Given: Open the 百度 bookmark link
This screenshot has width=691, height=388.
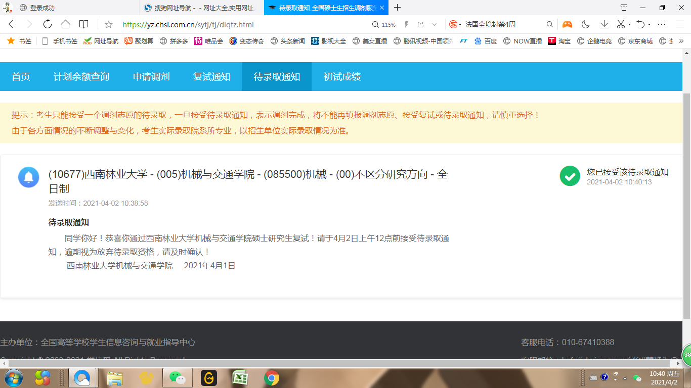Looking at the screenshot, I should click(x=486, y=41).
